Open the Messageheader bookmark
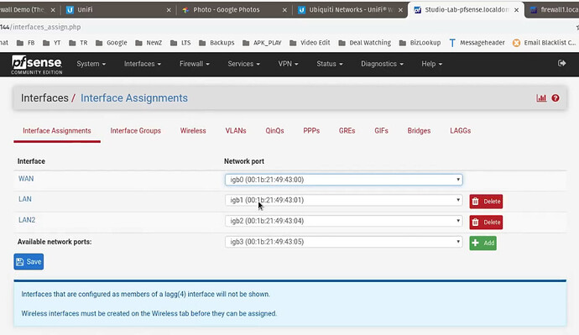The height and width of the screenshot is (335, 579). (477, 43)
